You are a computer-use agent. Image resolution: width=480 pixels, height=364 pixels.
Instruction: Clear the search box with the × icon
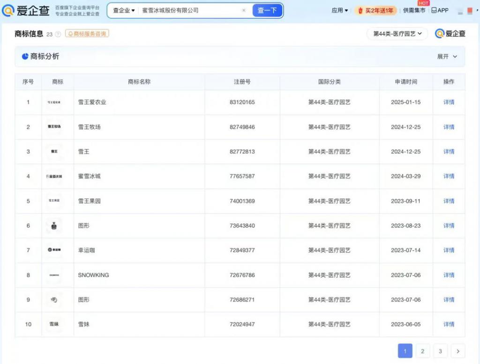pos(244,10)
